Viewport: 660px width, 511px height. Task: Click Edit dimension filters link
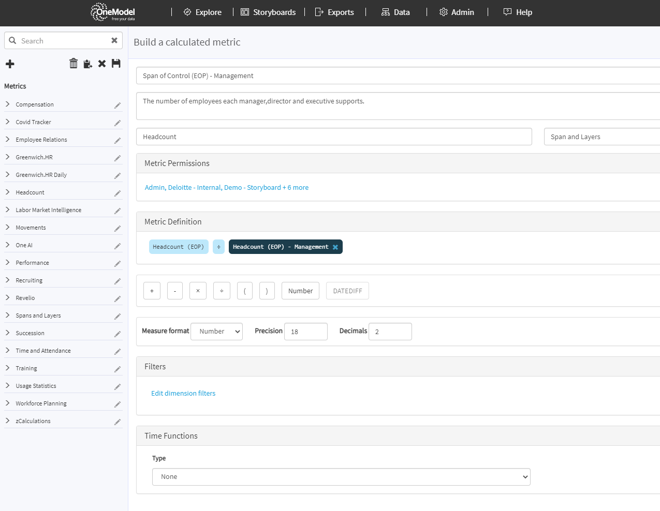(183, 394)
